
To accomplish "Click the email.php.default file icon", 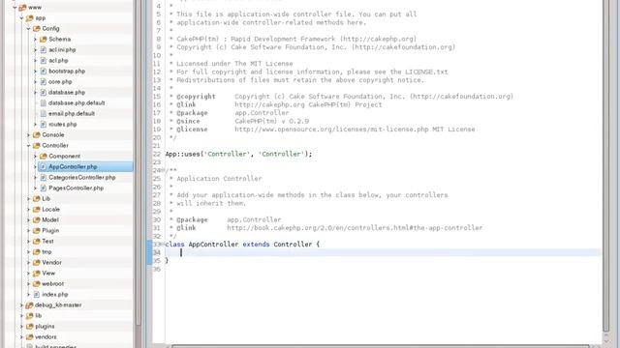I will click(x=43, y=114).
